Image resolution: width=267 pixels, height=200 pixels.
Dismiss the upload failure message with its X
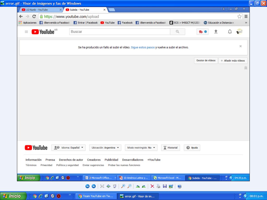(x=240, y=46)
